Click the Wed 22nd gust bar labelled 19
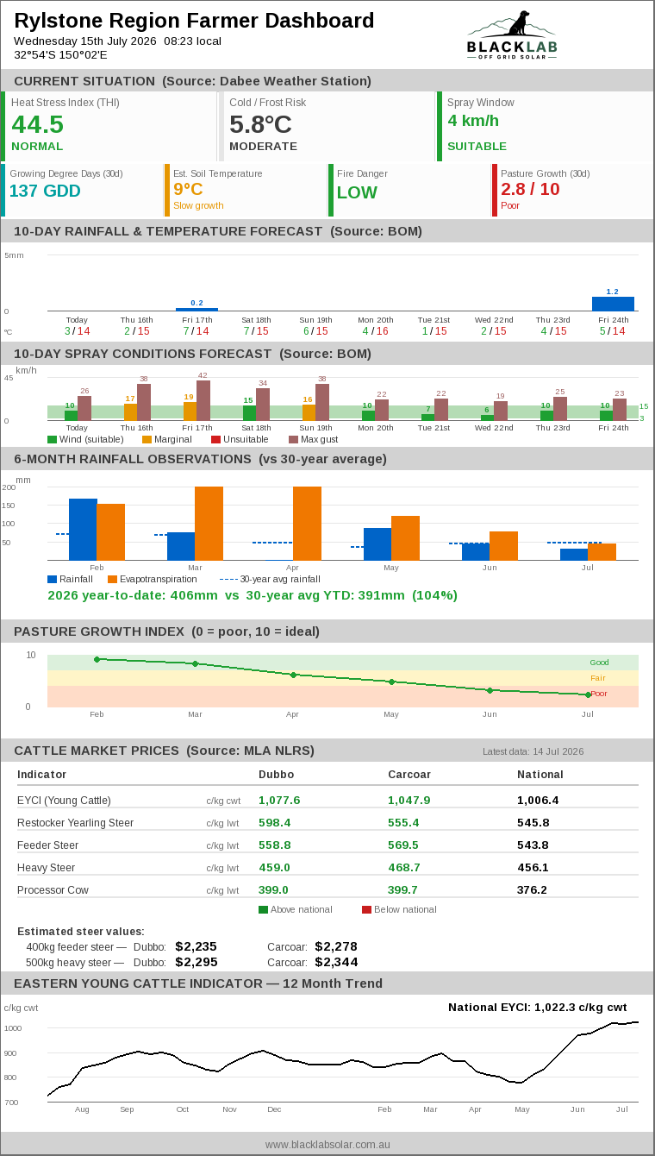655x1156 pixels. pos(501,411)
